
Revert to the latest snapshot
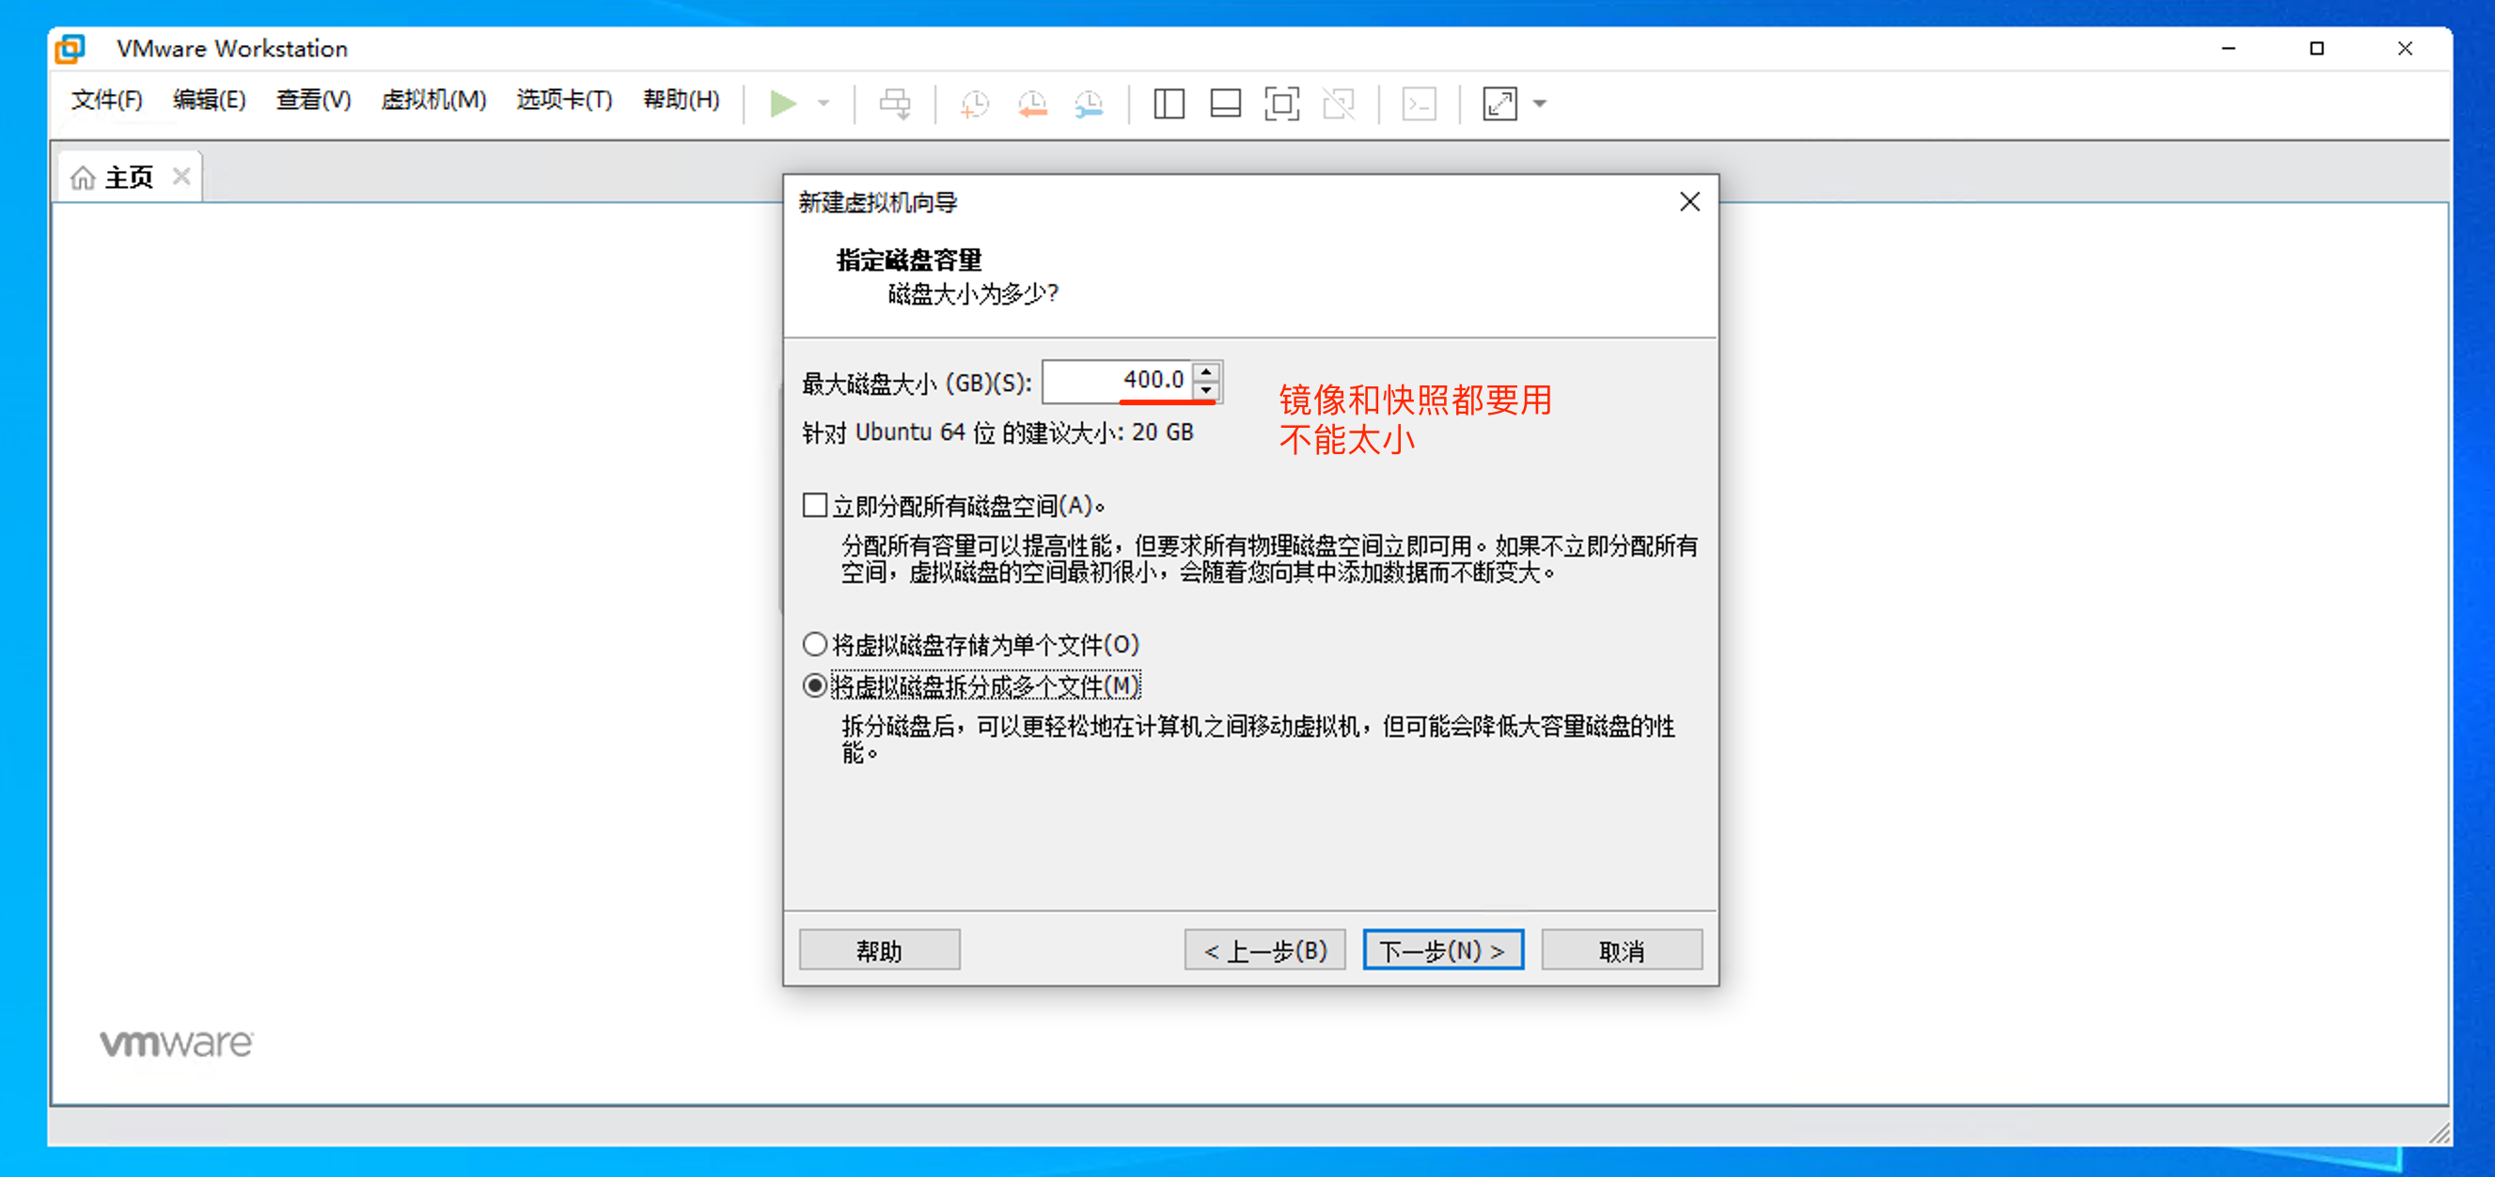[x=1031, y=103]
